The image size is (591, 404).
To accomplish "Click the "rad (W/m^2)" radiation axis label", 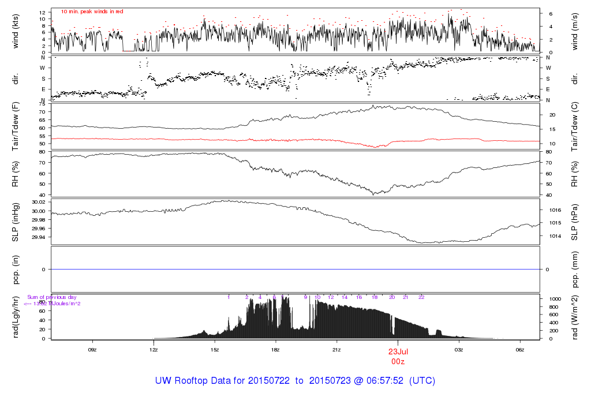I will (x=575, y=317).
